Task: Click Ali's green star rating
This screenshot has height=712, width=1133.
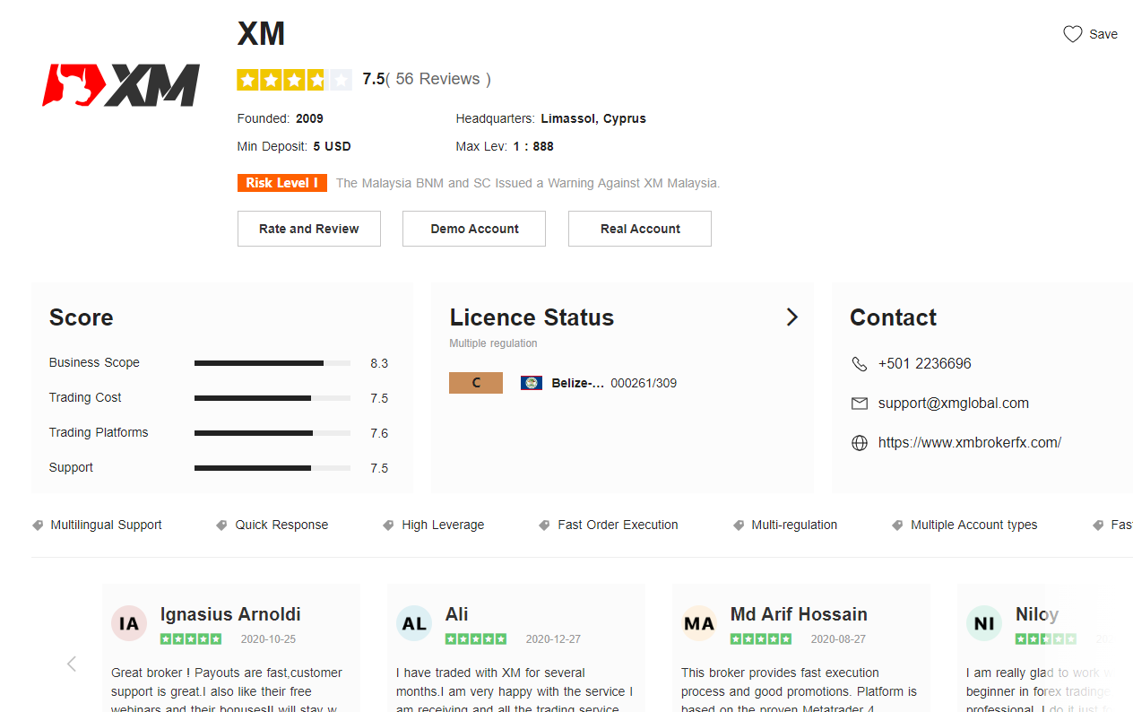Action: click(x=476, y=639)
